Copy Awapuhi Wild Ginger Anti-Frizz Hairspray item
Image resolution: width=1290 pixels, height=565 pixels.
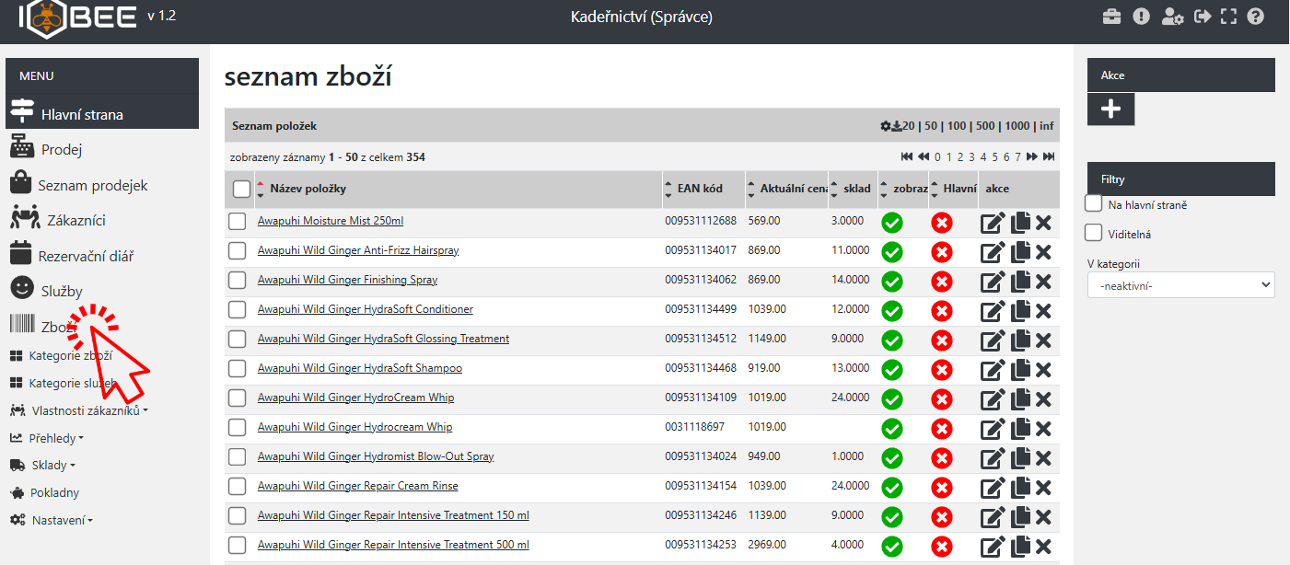1020,252
